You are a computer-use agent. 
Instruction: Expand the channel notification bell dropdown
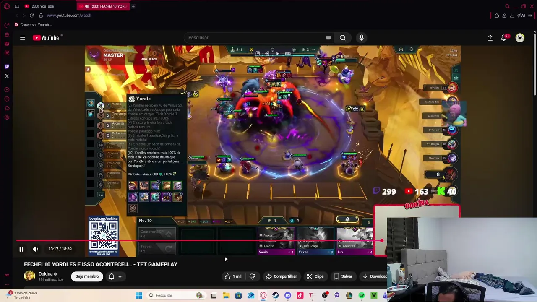click(x=115, y=276)
